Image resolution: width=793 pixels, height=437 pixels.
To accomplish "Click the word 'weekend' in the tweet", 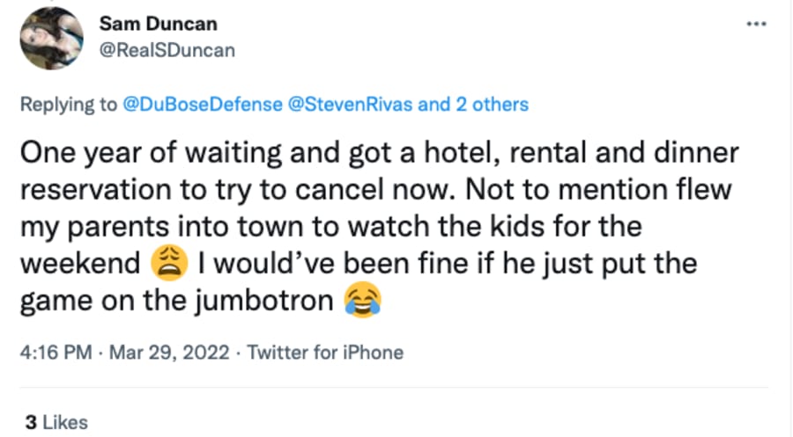I will (x=80, y=264).
